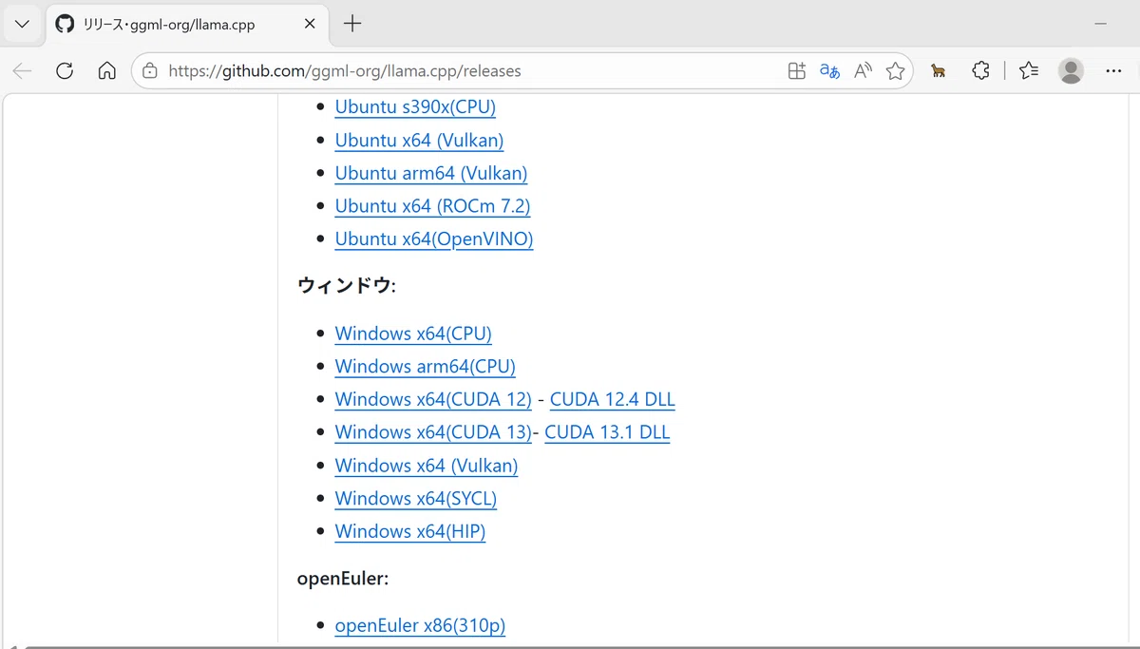Open the openEuler x86(310p) link

[420, 625]
